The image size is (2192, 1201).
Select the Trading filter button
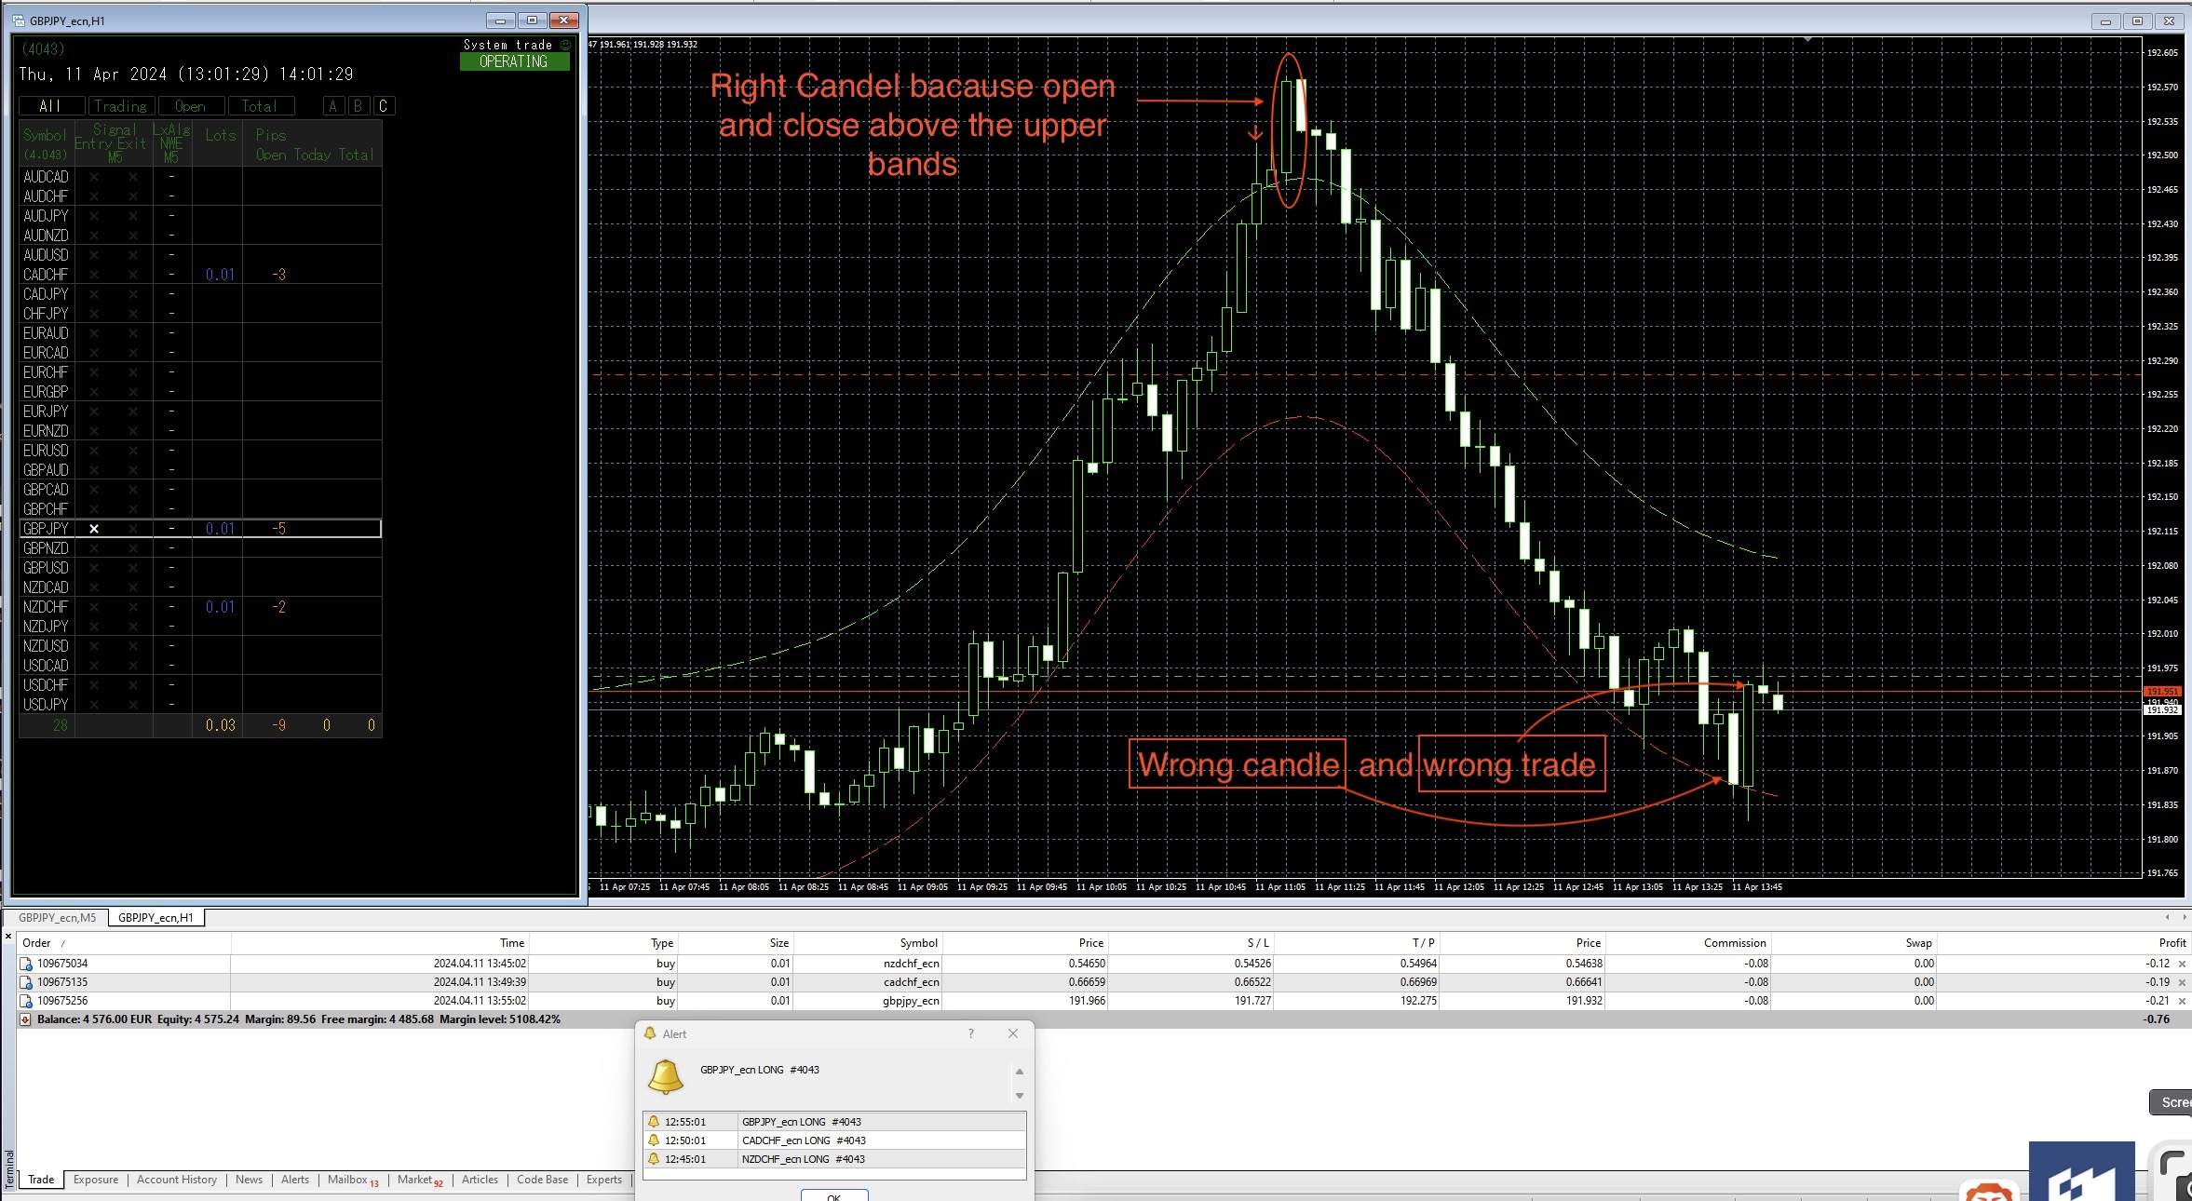[x=121, y=106]
